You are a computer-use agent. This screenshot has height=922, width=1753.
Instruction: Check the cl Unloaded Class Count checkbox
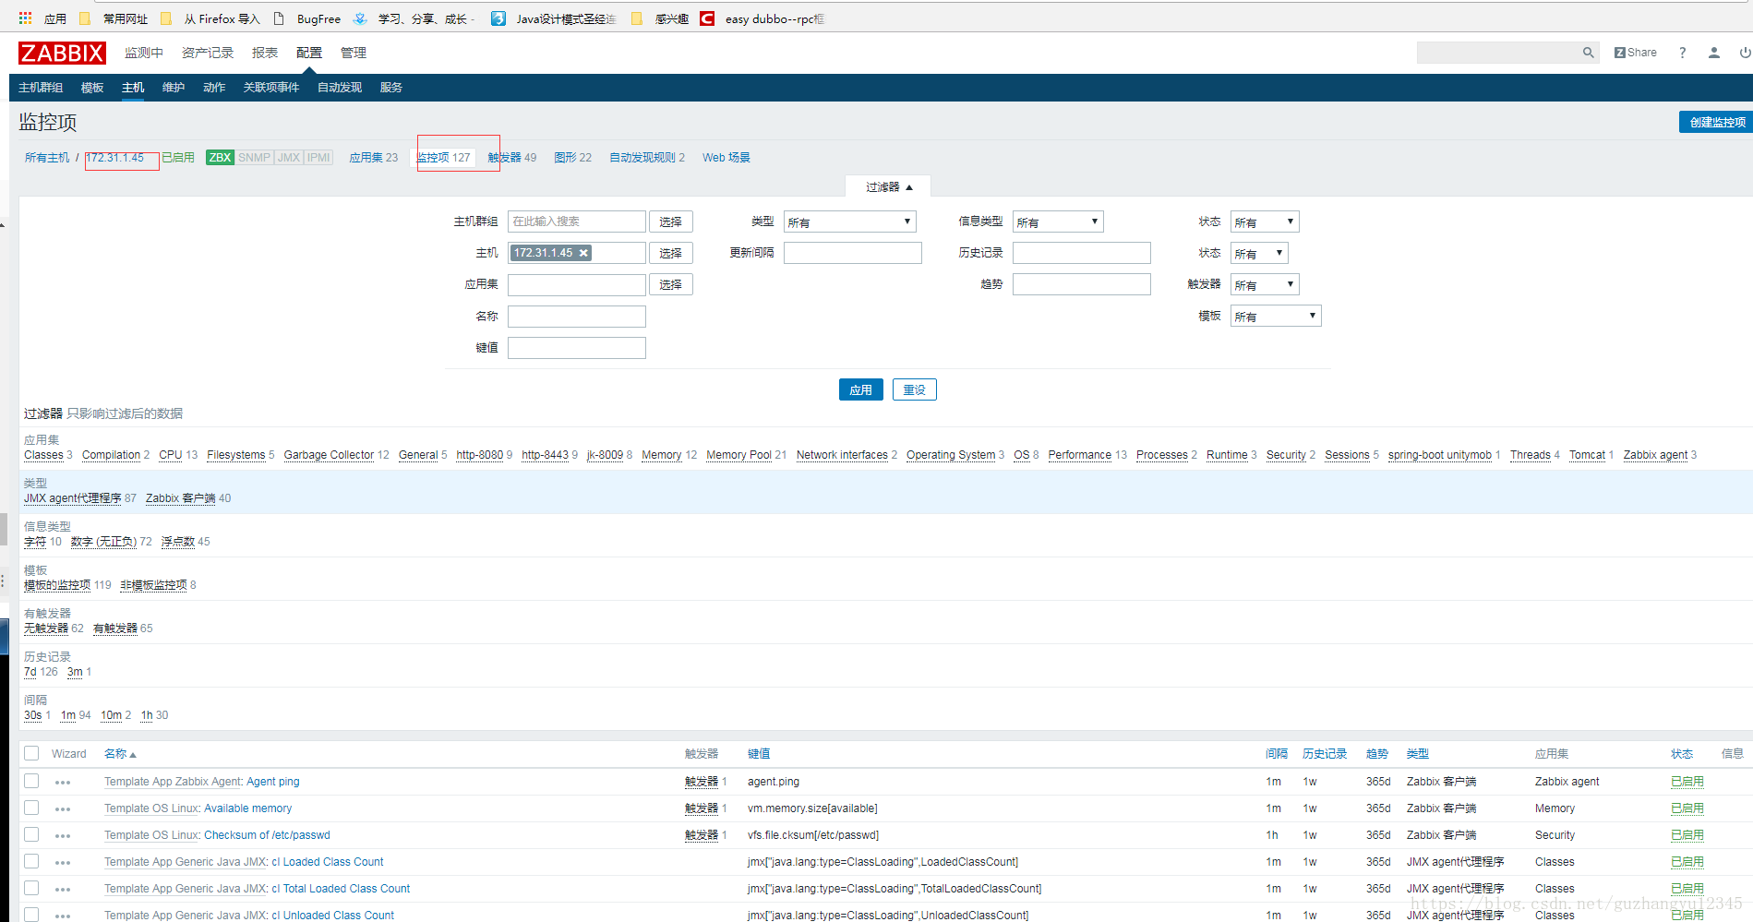tap(31, 914)
